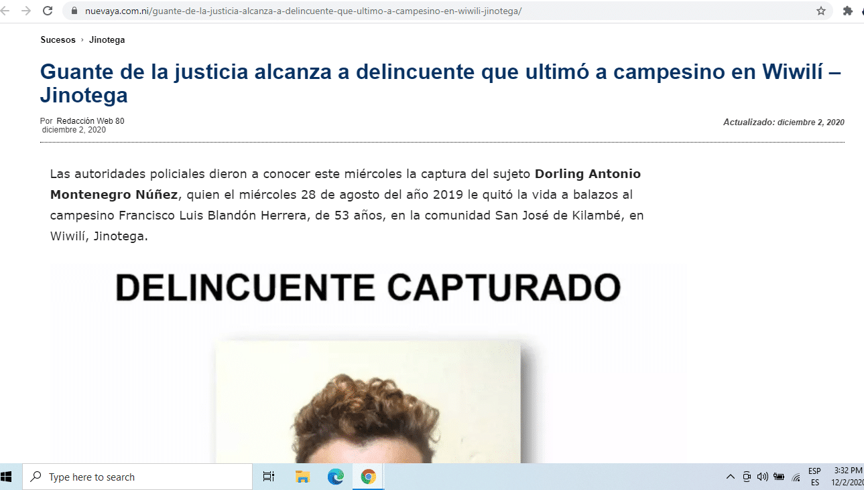
Task: Select the bold name Dorling Antonio Montenegro Núñez
Action: coord(345,184)
